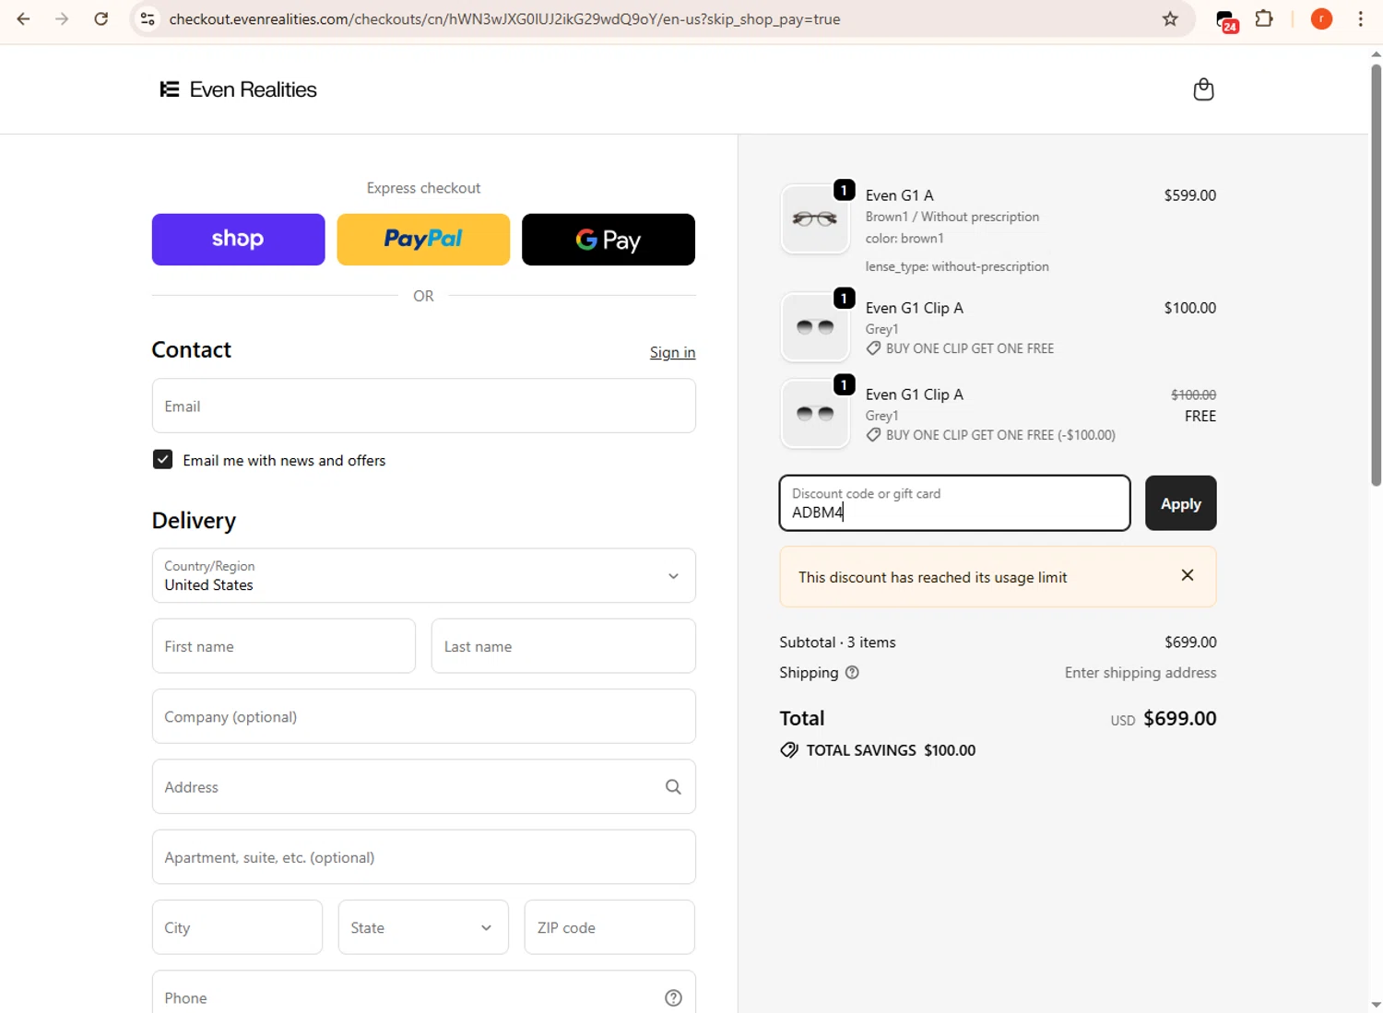
Task: Pay with Shop Pay express button
Action: coord(238,240)
